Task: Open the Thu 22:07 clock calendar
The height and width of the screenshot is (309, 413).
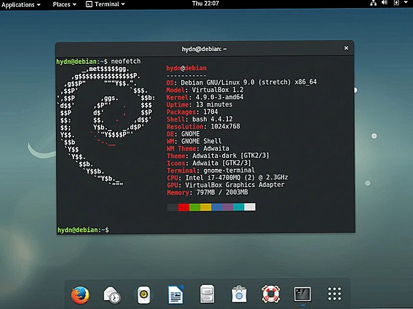Action: click(x=205, y=3)
